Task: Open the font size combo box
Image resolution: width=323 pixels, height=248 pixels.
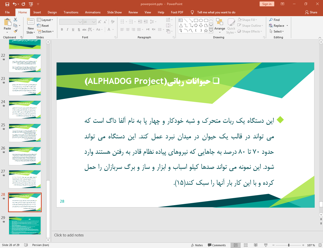Action: pyautogui.click(x=90, y=22)
